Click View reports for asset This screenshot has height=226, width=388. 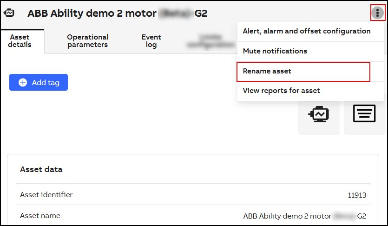point(281,91)
